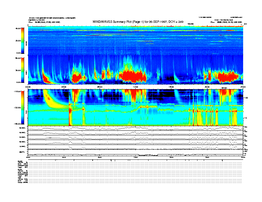Click the TNR vertical axis label
Screen dimensions: 262x202
point(26,113)
